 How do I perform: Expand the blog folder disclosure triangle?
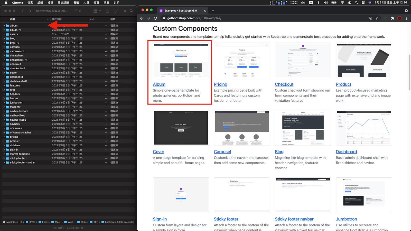pos(4,38)
